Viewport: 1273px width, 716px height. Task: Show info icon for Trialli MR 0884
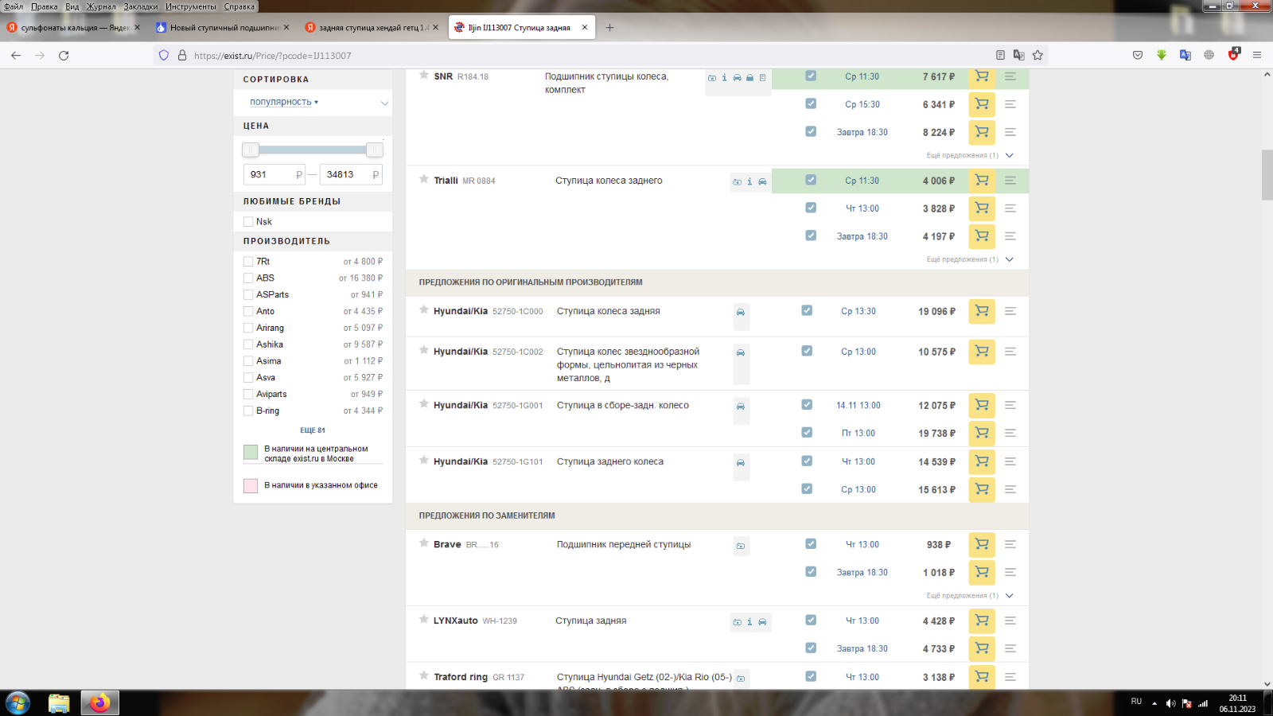[x=749, y=182]
